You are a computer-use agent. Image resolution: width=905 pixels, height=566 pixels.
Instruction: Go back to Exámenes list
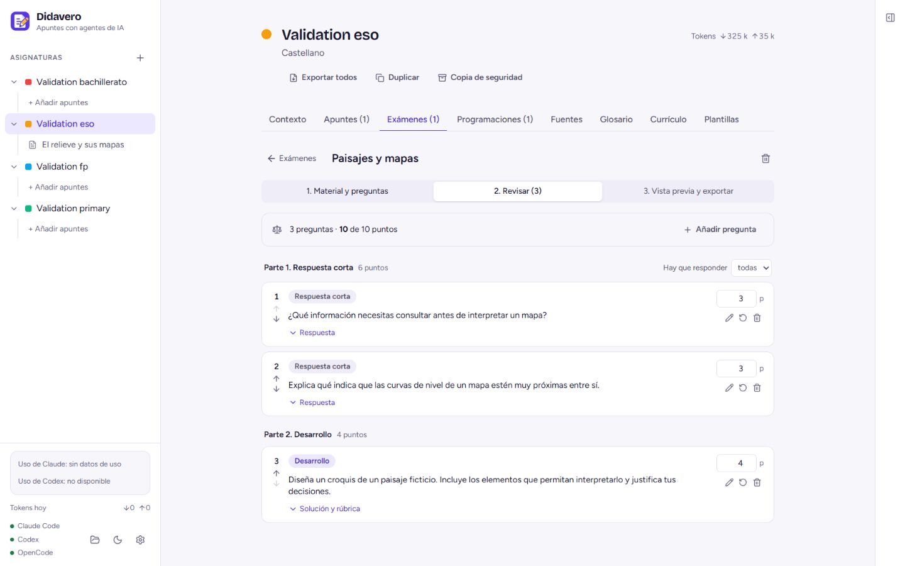pyautogui.click(x=292, y=158)
